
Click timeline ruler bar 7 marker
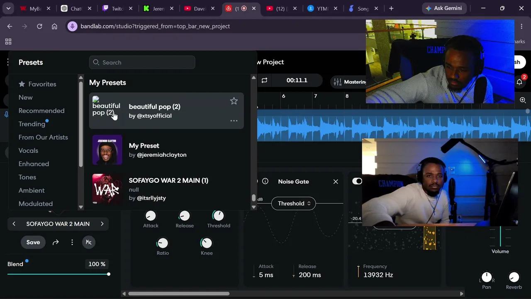(x=315, y=96)
